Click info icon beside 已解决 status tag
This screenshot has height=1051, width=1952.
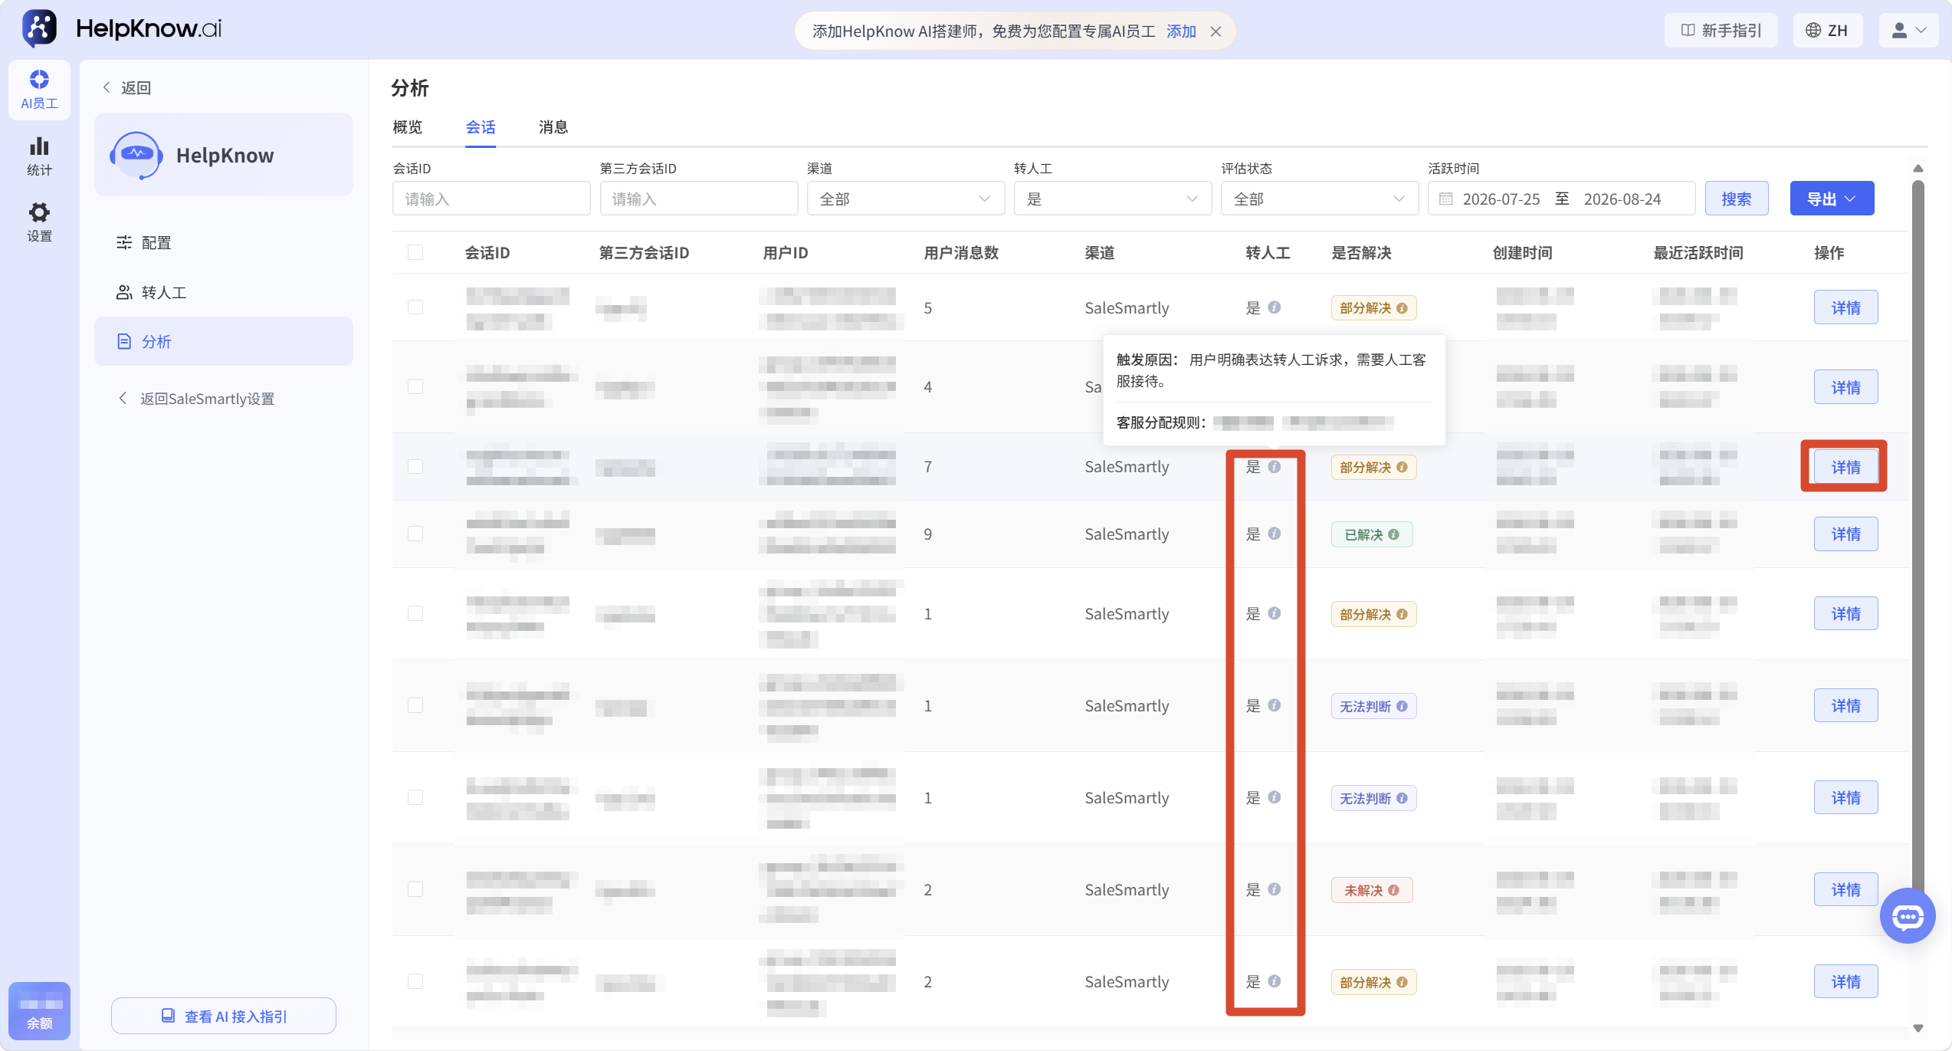pos(1394,534)
